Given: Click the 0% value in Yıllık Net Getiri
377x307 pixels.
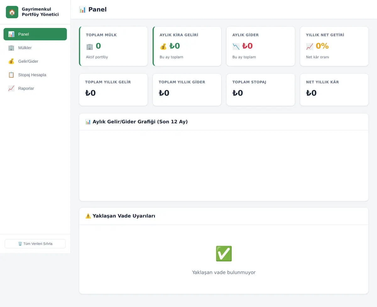Looking at the screenshot, I should point(322,46).
